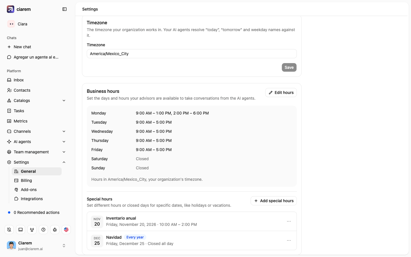This screenshot has height=257, width=411.
Task: Expand Team management section
Action: [x=37, y=152]
